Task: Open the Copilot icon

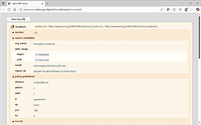Action: pos(198,10)
